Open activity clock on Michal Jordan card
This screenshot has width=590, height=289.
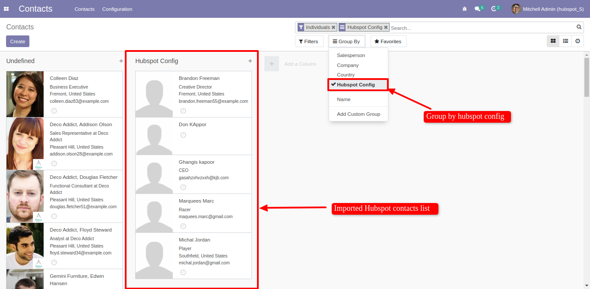point(183,272)
